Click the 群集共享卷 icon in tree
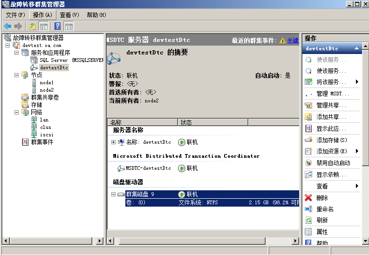The height and width of the screenshot is (255, 369). (x=25, y=97)
